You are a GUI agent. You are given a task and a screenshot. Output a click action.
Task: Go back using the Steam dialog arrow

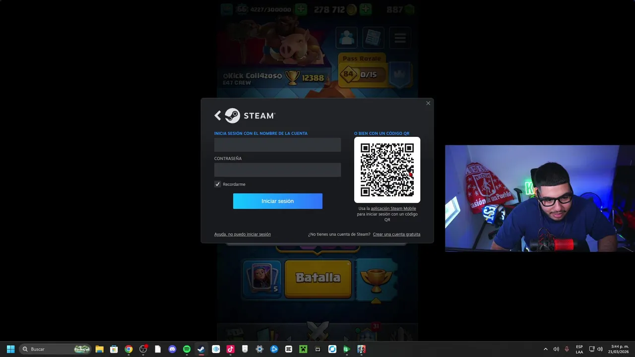[x=217, y=116]
